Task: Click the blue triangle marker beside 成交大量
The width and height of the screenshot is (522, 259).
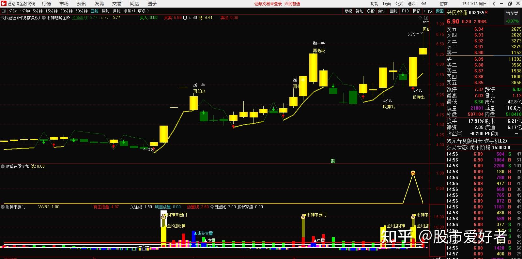Action: (x=195, y=234)
